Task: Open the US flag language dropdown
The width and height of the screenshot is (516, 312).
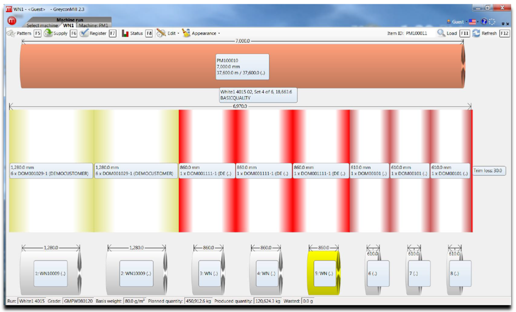Action: tap(473, 22)
